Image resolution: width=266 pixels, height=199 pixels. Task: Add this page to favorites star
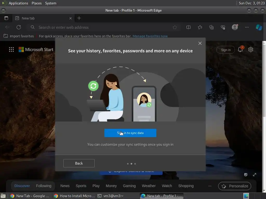pos(175,27)
